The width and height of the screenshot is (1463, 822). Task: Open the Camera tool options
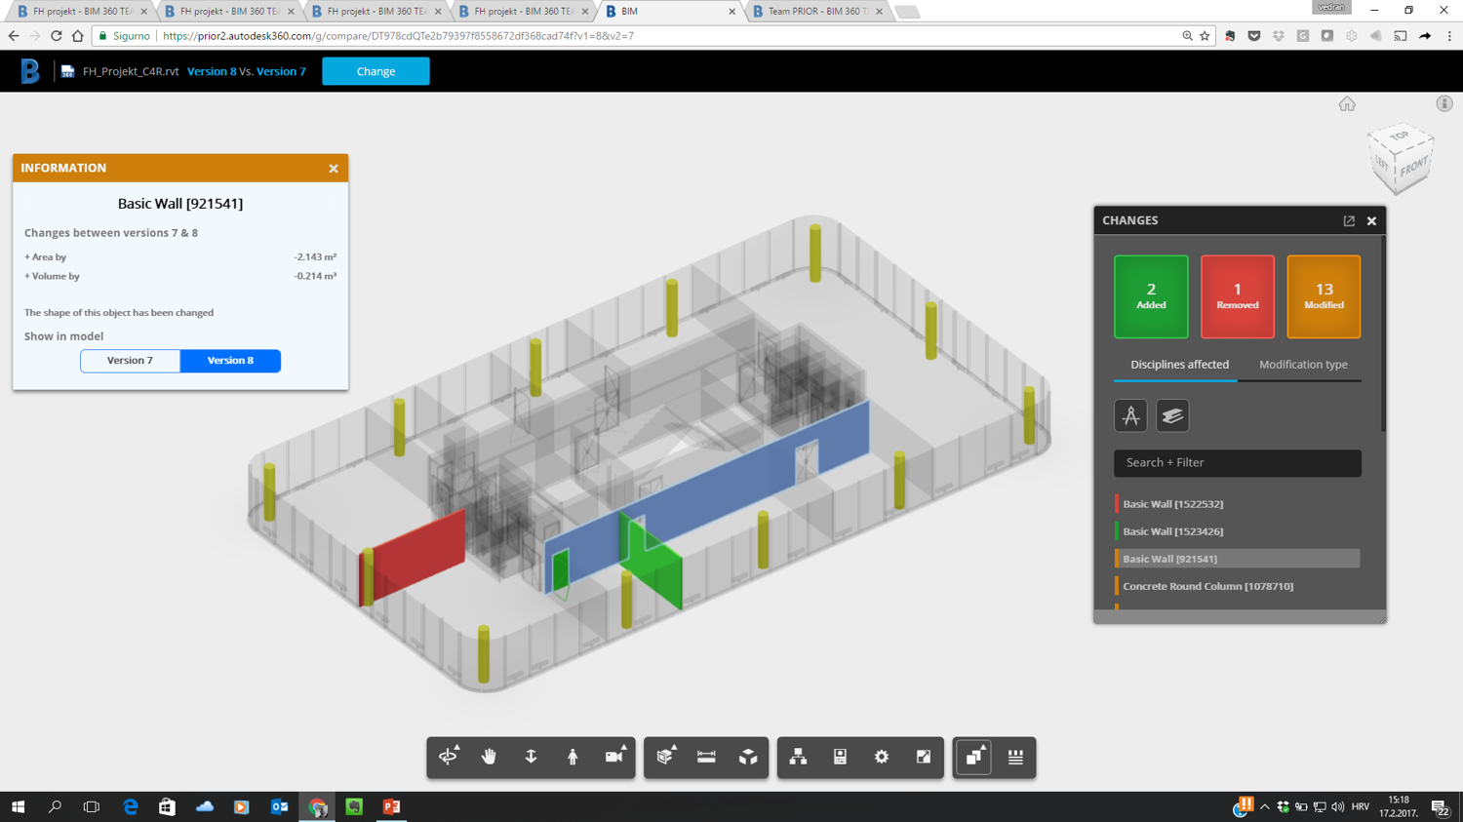click(614, 757)
